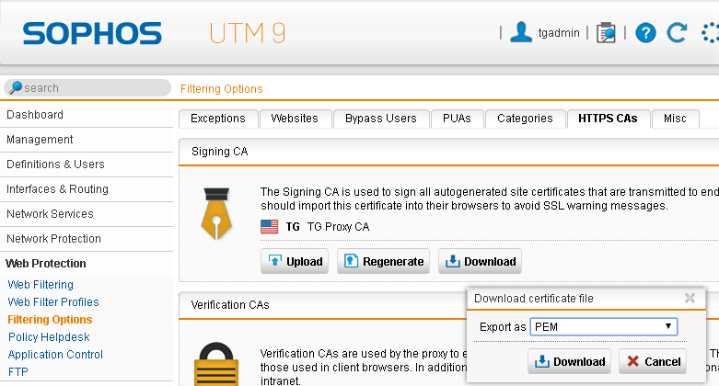Expand the Network Protection menu section
Image resolution: width=719 pixels, height=386 pixels.
(x=53, y=239)
